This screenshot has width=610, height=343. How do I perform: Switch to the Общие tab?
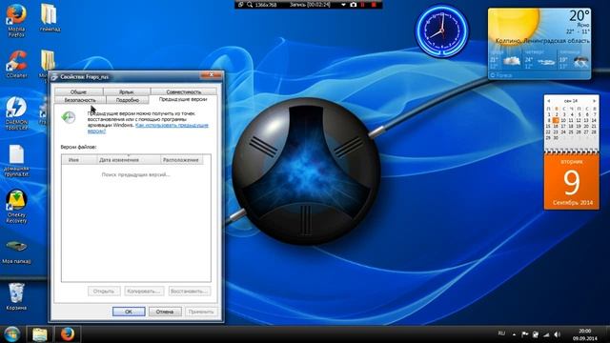78,91
